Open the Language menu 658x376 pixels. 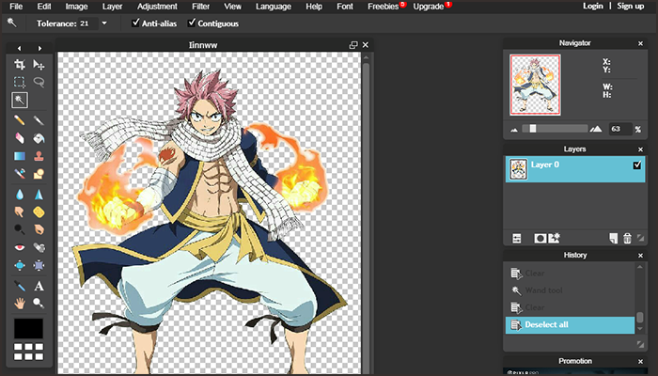coord(274,6)
